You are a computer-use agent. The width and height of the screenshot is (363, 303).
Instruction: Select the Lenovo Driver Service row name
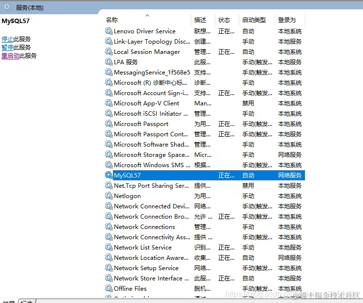tap(145, 31)
